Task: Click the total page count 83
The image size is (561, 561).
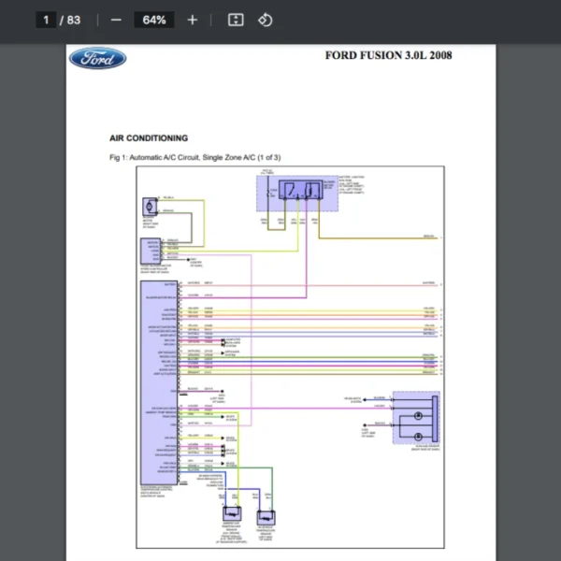Action: coord(74,20)
